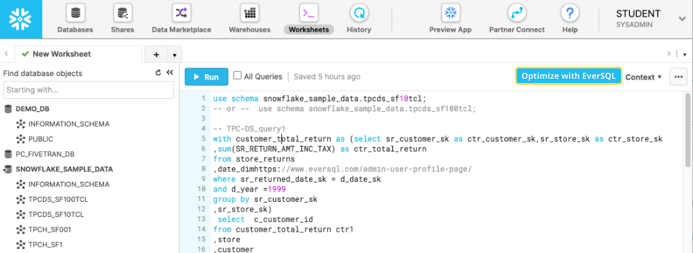Select the Worksheets terminal icon
Image resolution: width=693 pixels, height=253 pixels.
pos(308,12)
